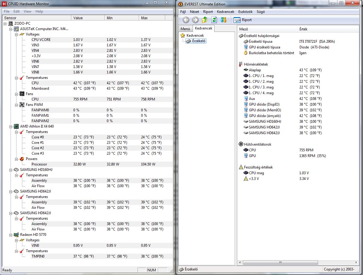Open the Súgó menu in EVEREST

click(x=261, y=12)
